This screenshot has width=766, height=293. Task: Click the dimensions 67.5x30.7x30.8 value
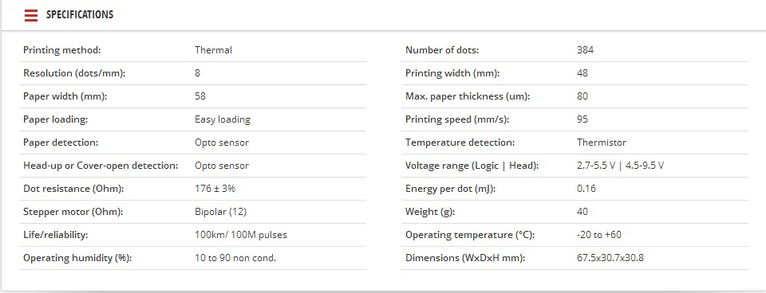click(610, 258)
